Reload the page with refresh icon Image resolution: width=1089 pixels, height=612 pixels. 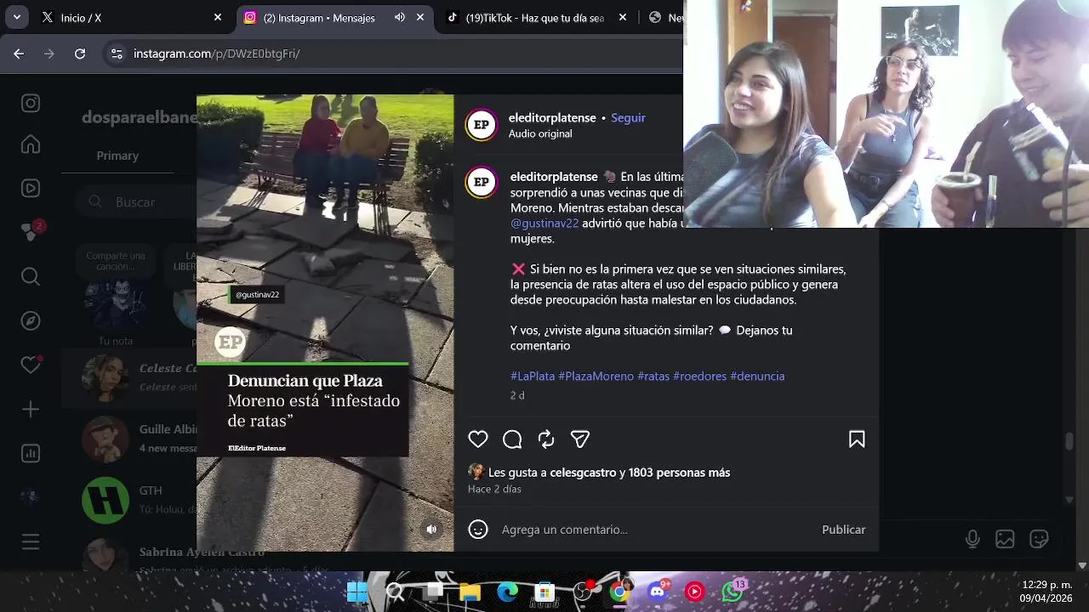tap(80, 54)
